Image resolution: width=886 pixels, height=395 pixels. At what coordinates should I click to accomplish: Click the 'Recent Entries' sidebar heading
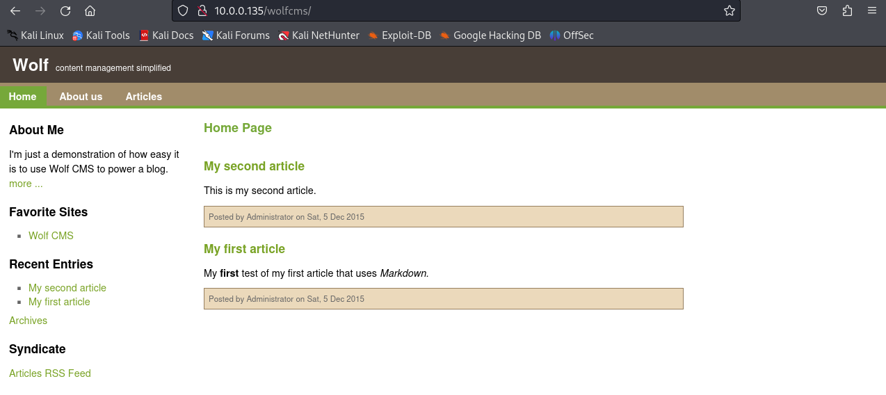coord(51,264)
